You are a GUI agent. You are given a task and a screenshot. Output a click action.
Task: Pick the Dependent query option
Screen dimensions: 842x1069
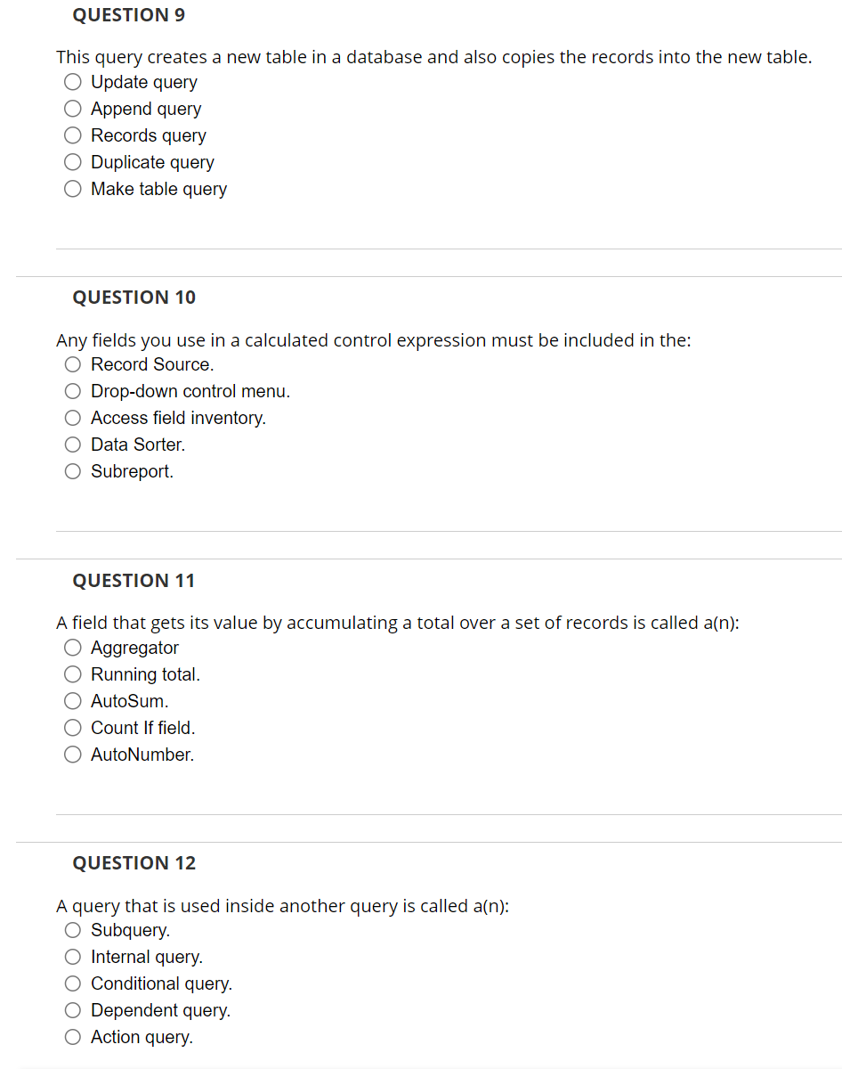click(72, 1009)
